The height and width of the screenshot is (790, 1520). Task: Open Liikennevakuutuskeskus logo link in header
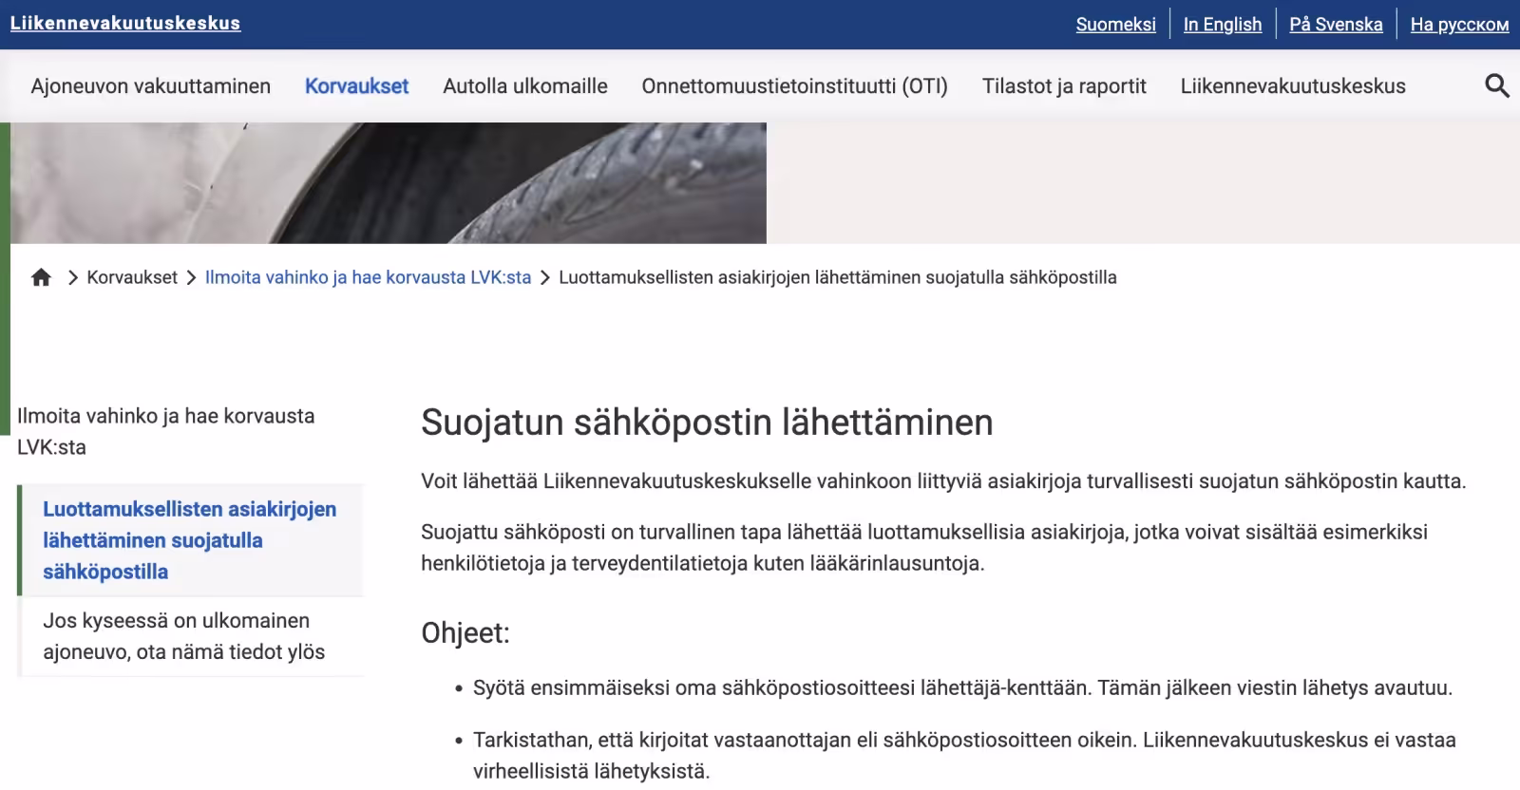pos(125,24)
